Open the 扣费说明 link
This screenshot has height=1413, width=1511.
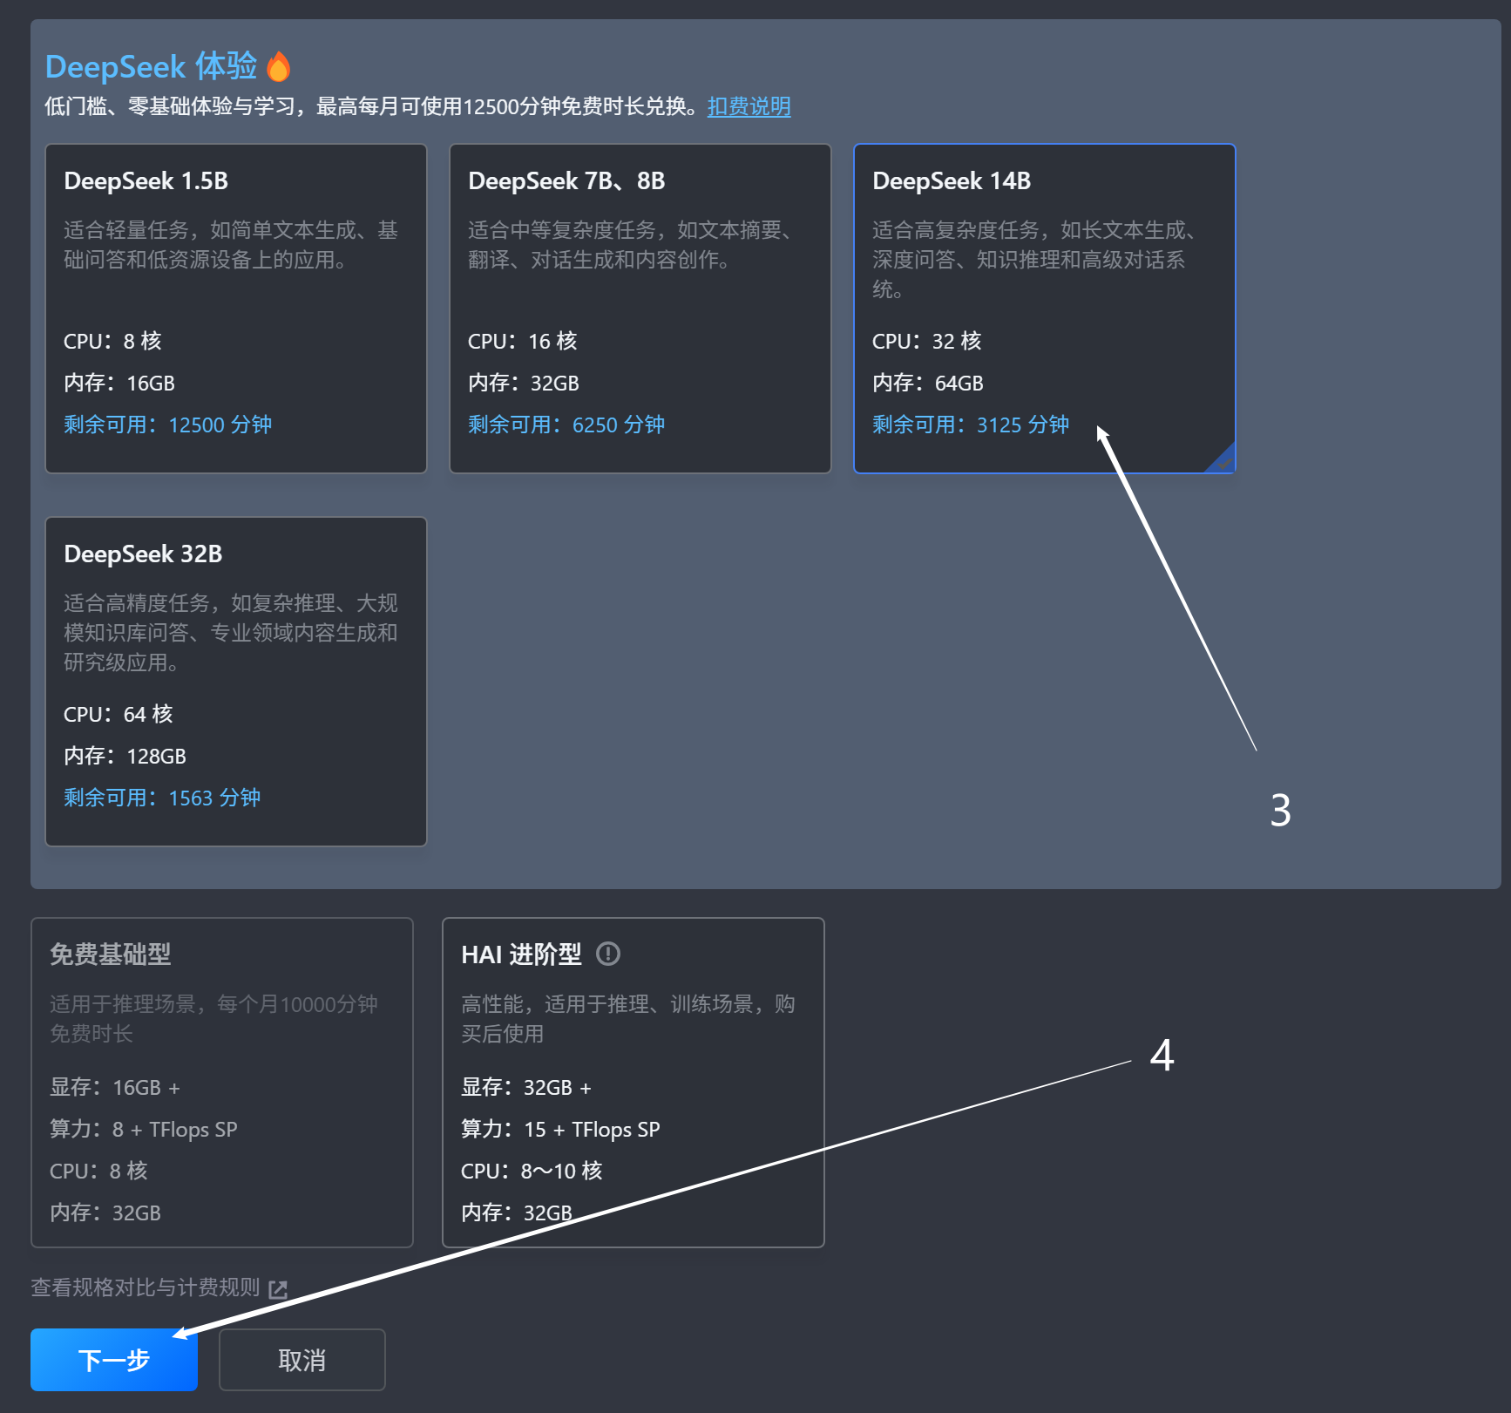coord(749,106)
